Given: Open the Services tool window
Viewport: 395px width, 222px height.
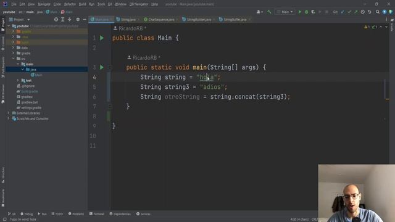Looking at the screenshot, I should (143, 214).
